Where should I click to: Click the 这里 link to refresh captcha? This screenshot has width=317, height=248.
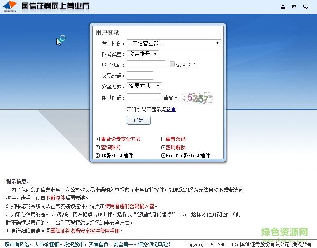point(171,109)
